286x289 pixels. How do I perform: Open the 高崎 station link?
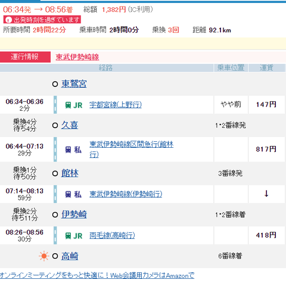coord(70,256)
